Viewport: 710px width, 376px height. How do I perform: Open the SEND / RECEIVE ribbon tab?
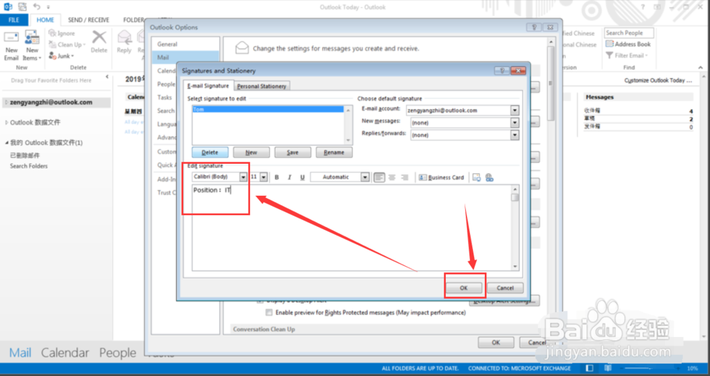click(88, 20)
